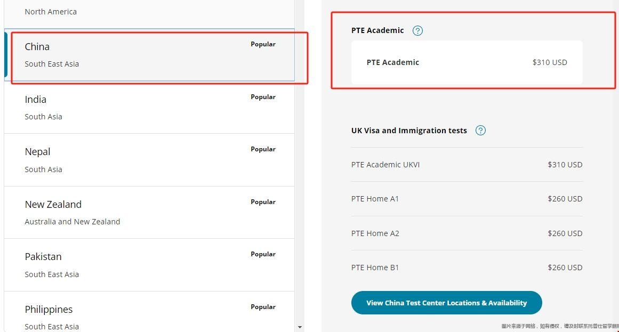Click View China Test Center Locations button
619x332 pixels.
[x=446, y=303]
